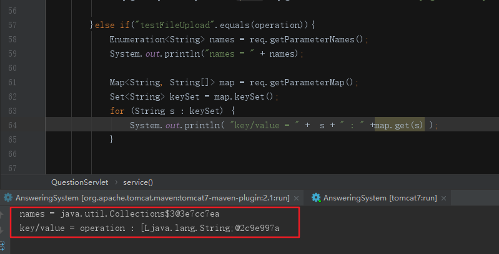
Task: Click the for keyword on line 63
Action: 117,111
